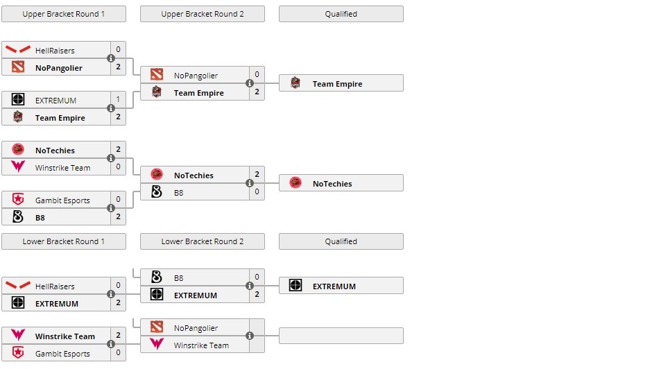Click HellRaisers logo in Upper Bracket Round 1
The width and height of the screenshot is (668, 369).
coord(18,50)
